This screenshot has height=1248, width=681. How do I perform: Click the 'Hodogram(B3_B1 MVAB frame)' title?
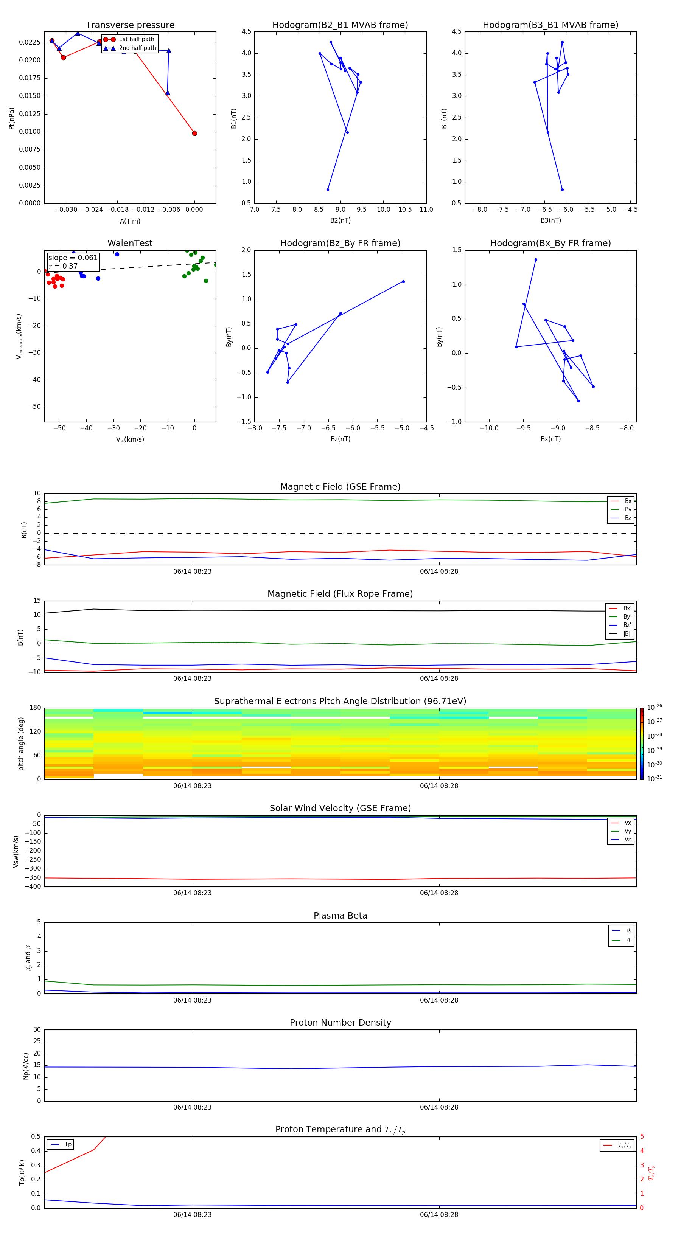click(550, 25)
